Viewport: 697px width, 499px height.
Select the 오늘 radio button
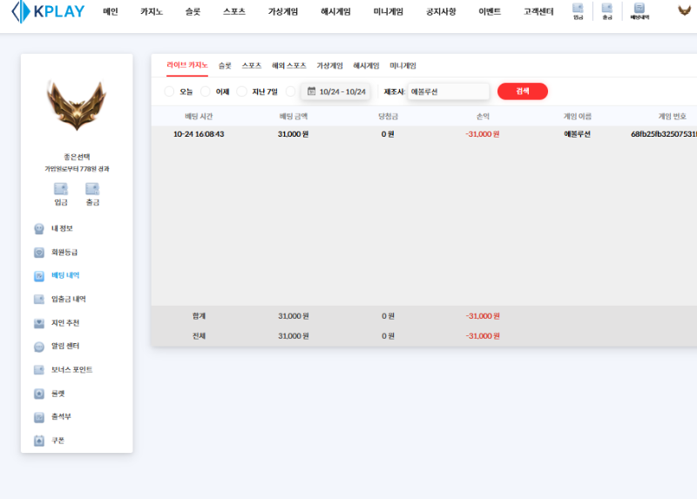point(170,91)
